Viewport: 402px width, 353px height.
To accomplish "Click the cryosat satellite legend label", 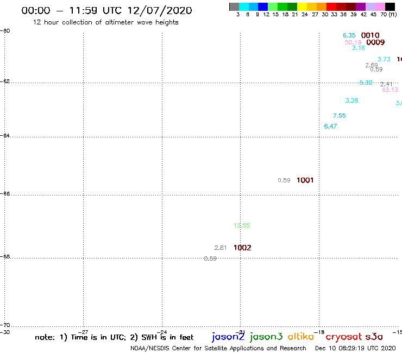I will point(344,337).
